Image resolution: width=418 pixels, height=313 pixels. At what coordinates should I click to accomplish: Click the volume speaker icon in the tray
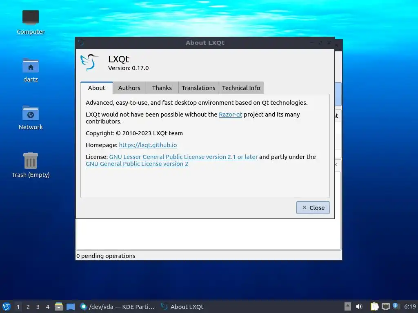click(x=359, y=306)
